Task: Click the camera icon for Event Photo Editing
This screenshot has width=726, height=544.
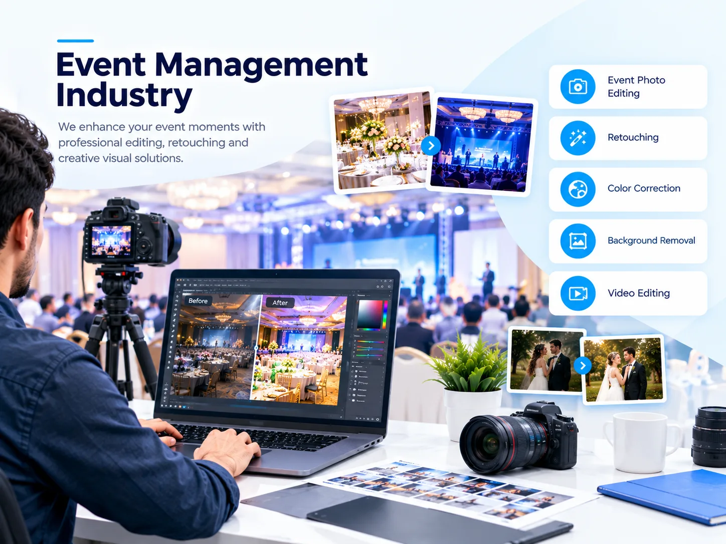Action: 578,87
